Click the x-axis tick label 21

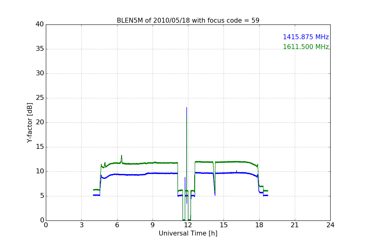(x=295, y=225)
